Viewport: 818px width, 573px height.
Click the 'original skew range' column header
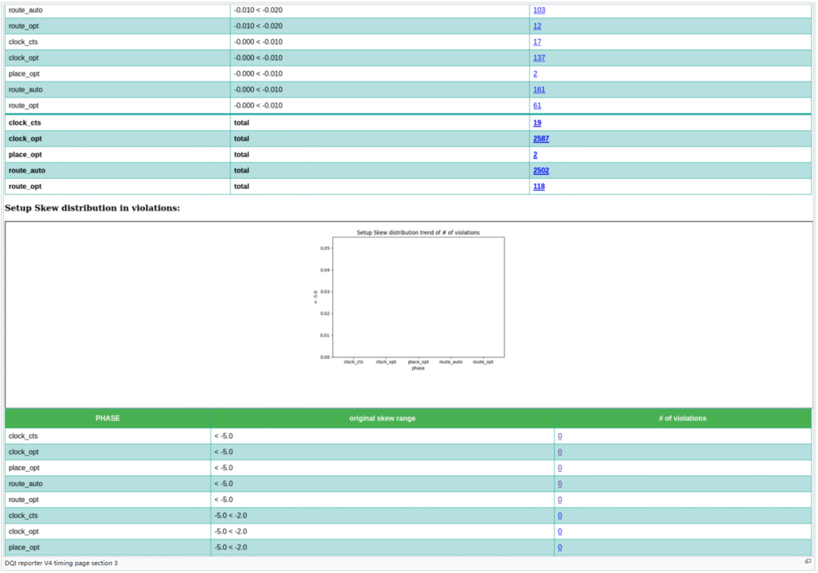382,418
